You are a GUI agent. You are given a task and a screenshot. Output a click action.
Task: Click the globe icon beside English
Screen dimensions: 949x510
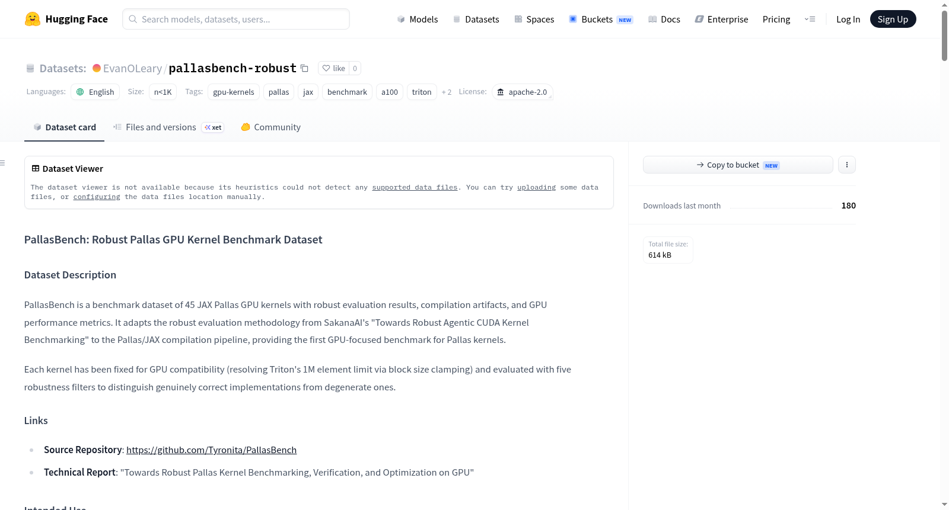(80, 92)
